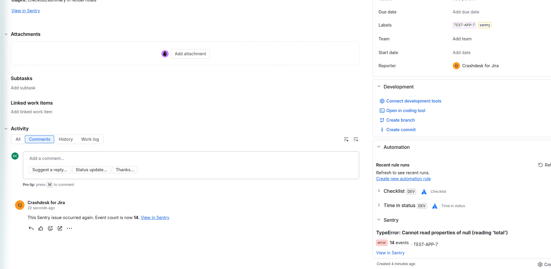Click the configure gear icon at bottom right
The image size is (551, 269).
pos(540,265)
